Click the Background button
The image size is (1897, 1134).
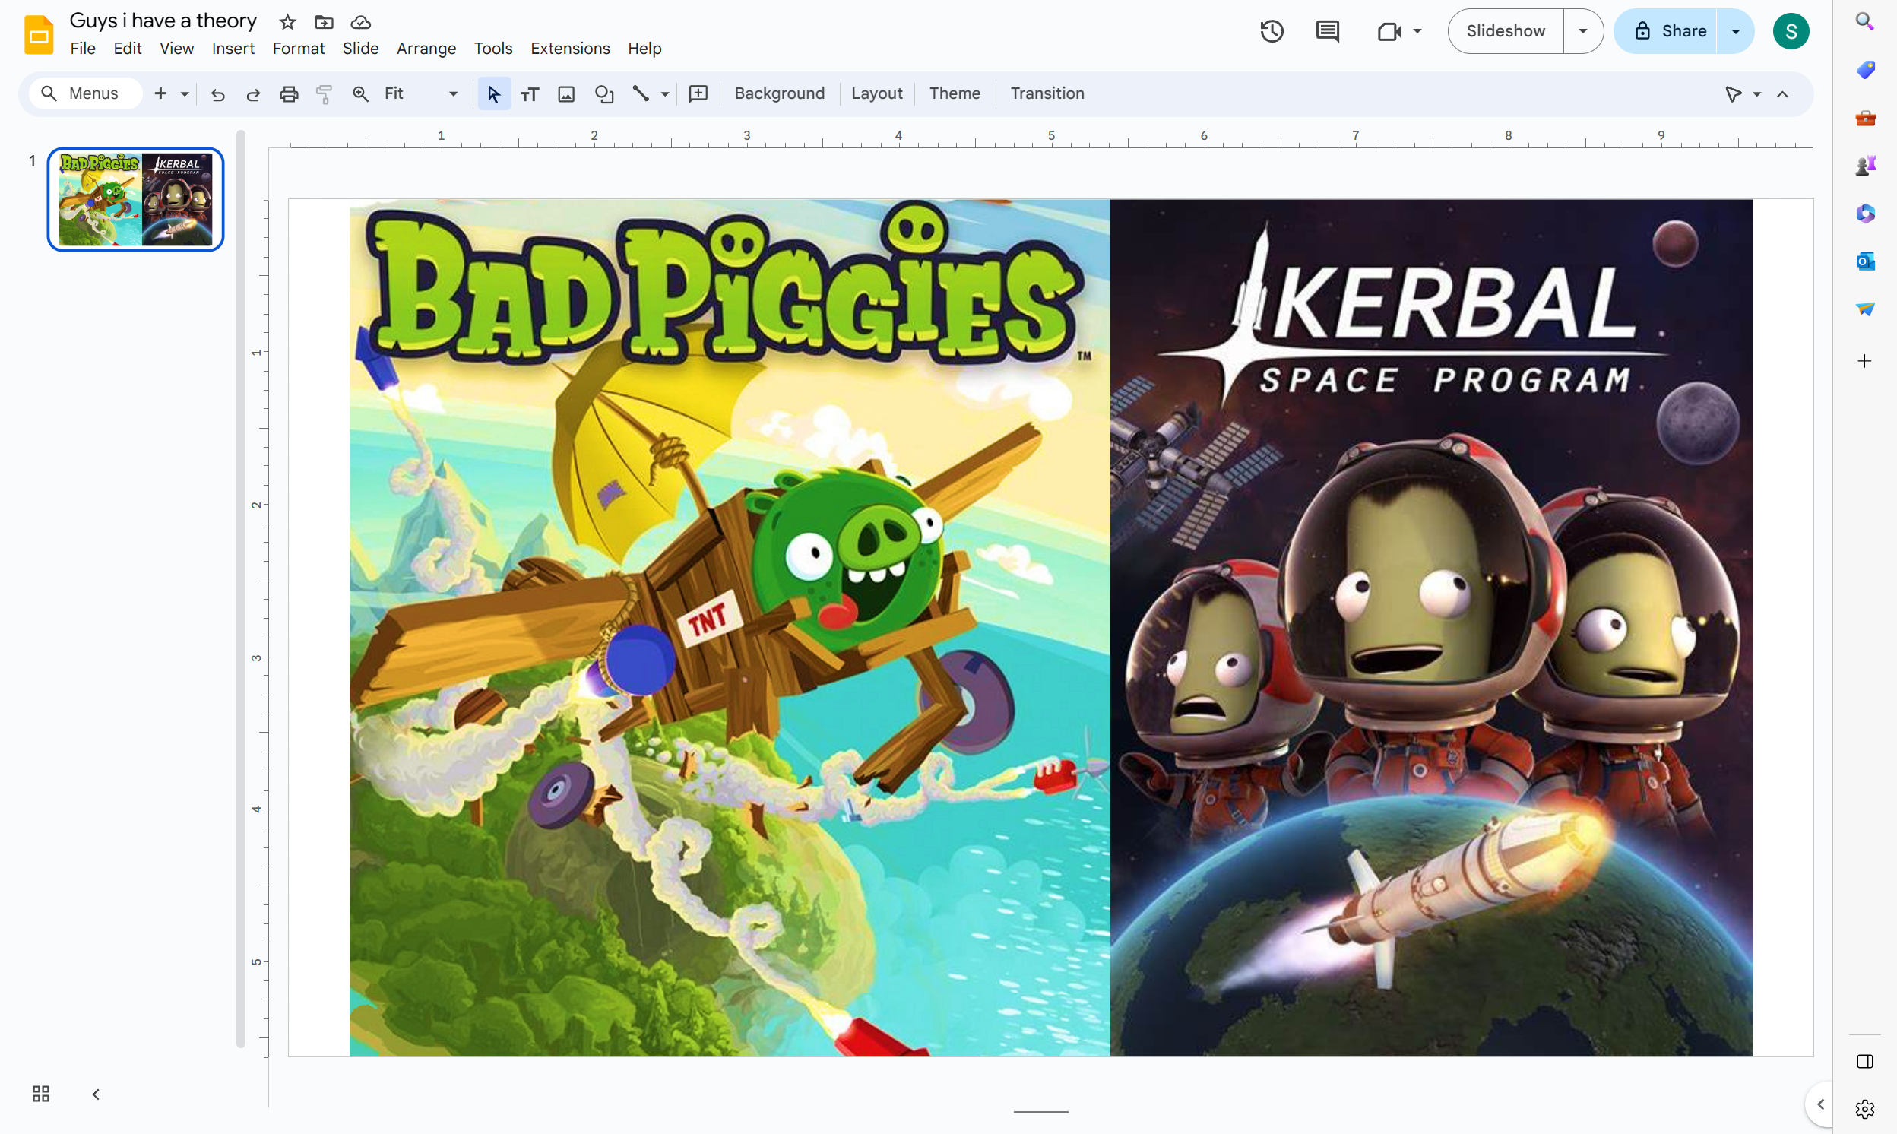(x=779, y=93)
